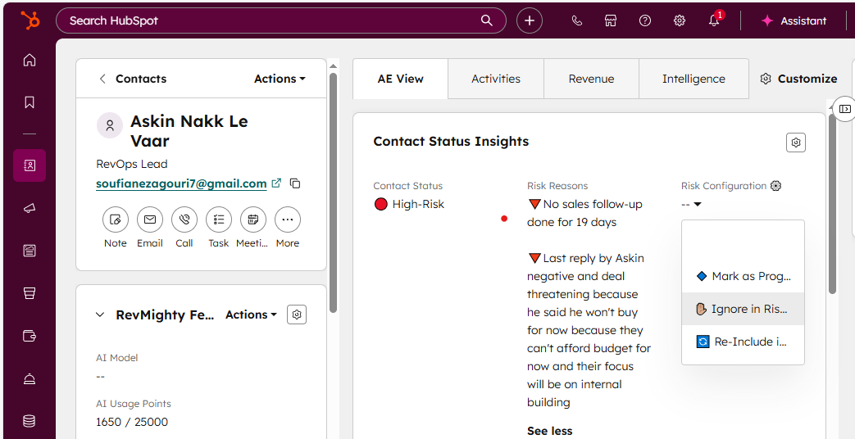This screenshot has height=439, width=855.
Task: Schedule a Meeting with the contact
Action: click(253, 219)
